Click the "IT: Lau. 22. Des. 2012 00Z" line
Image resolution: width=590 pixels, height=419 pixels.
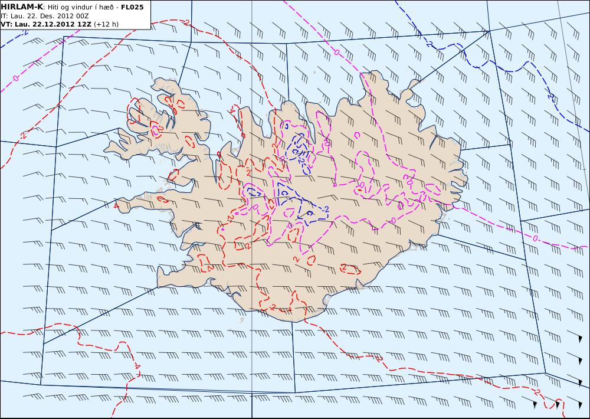44,16
